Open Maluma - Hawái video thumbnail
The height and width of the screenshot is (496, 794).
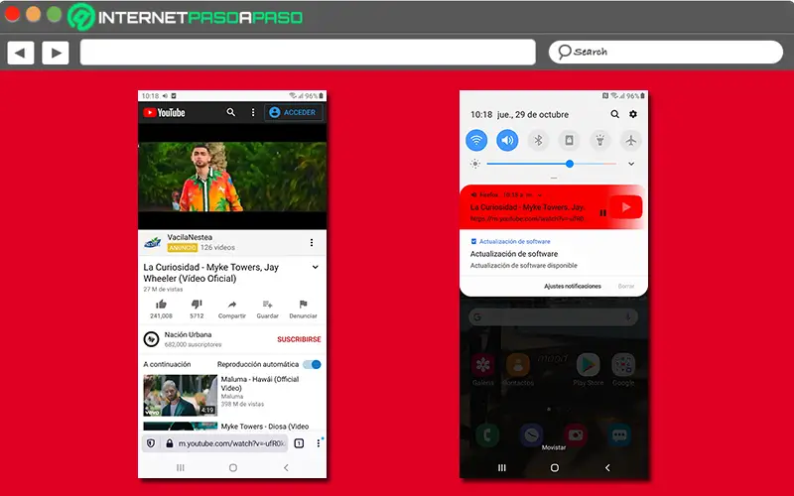click(181, 395)
